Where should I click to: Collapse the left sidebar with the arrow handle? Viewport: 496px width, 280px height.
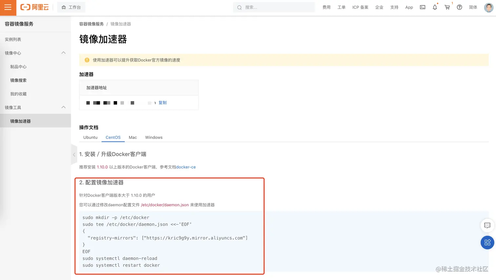74,155
